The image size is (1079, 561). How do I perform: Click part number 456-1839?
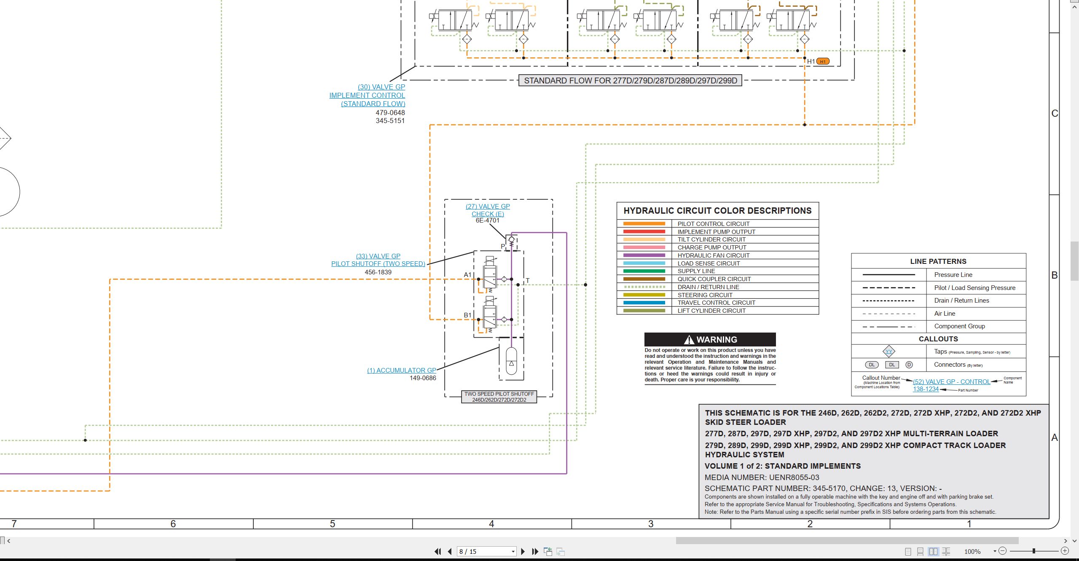[378, 272]
